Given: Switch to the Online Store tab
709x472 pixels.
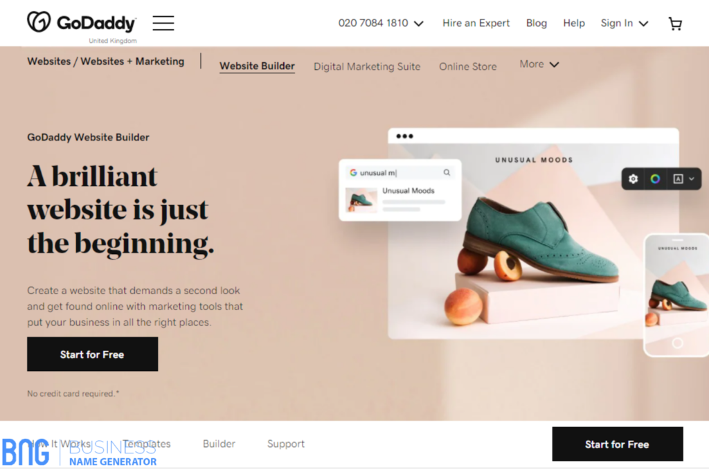Looking at the screenshot, I should [467, 66].
